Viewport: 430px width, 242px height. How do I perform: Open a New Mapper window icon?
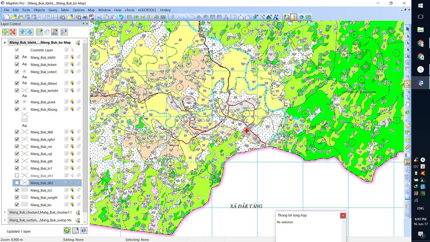point(136,17)
